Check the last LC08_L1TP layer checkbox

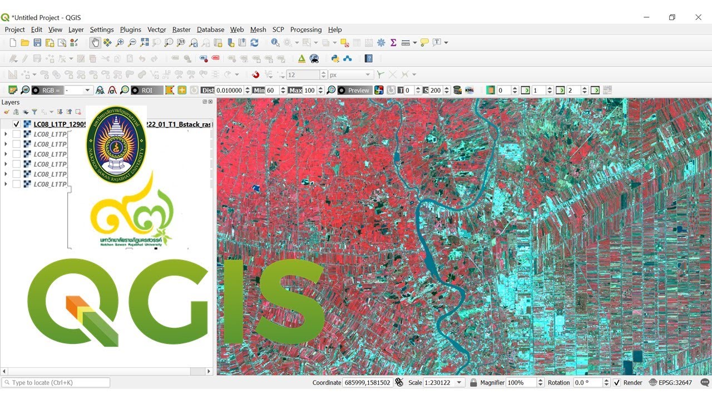click(17, 184)
